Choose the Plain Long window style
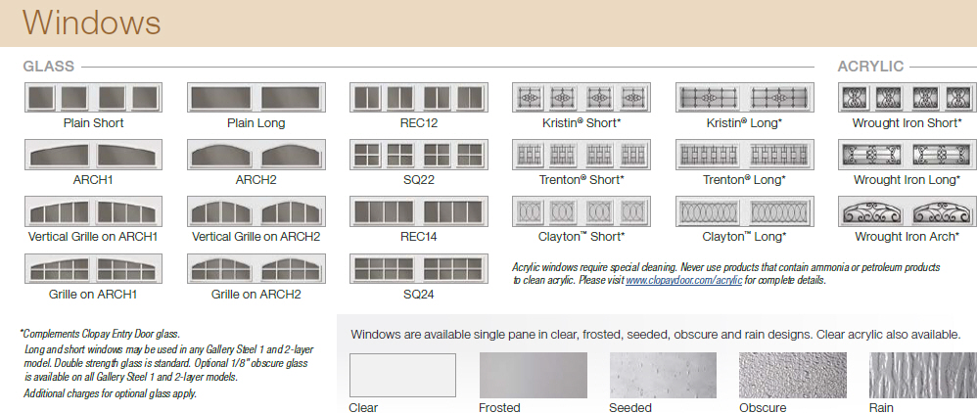Screen dimensions: 977x413 [256, 98]
